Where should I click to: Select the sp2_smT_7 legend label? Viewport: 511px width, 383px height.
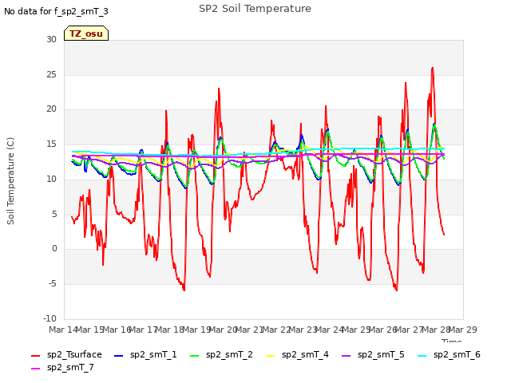[70, 367]
